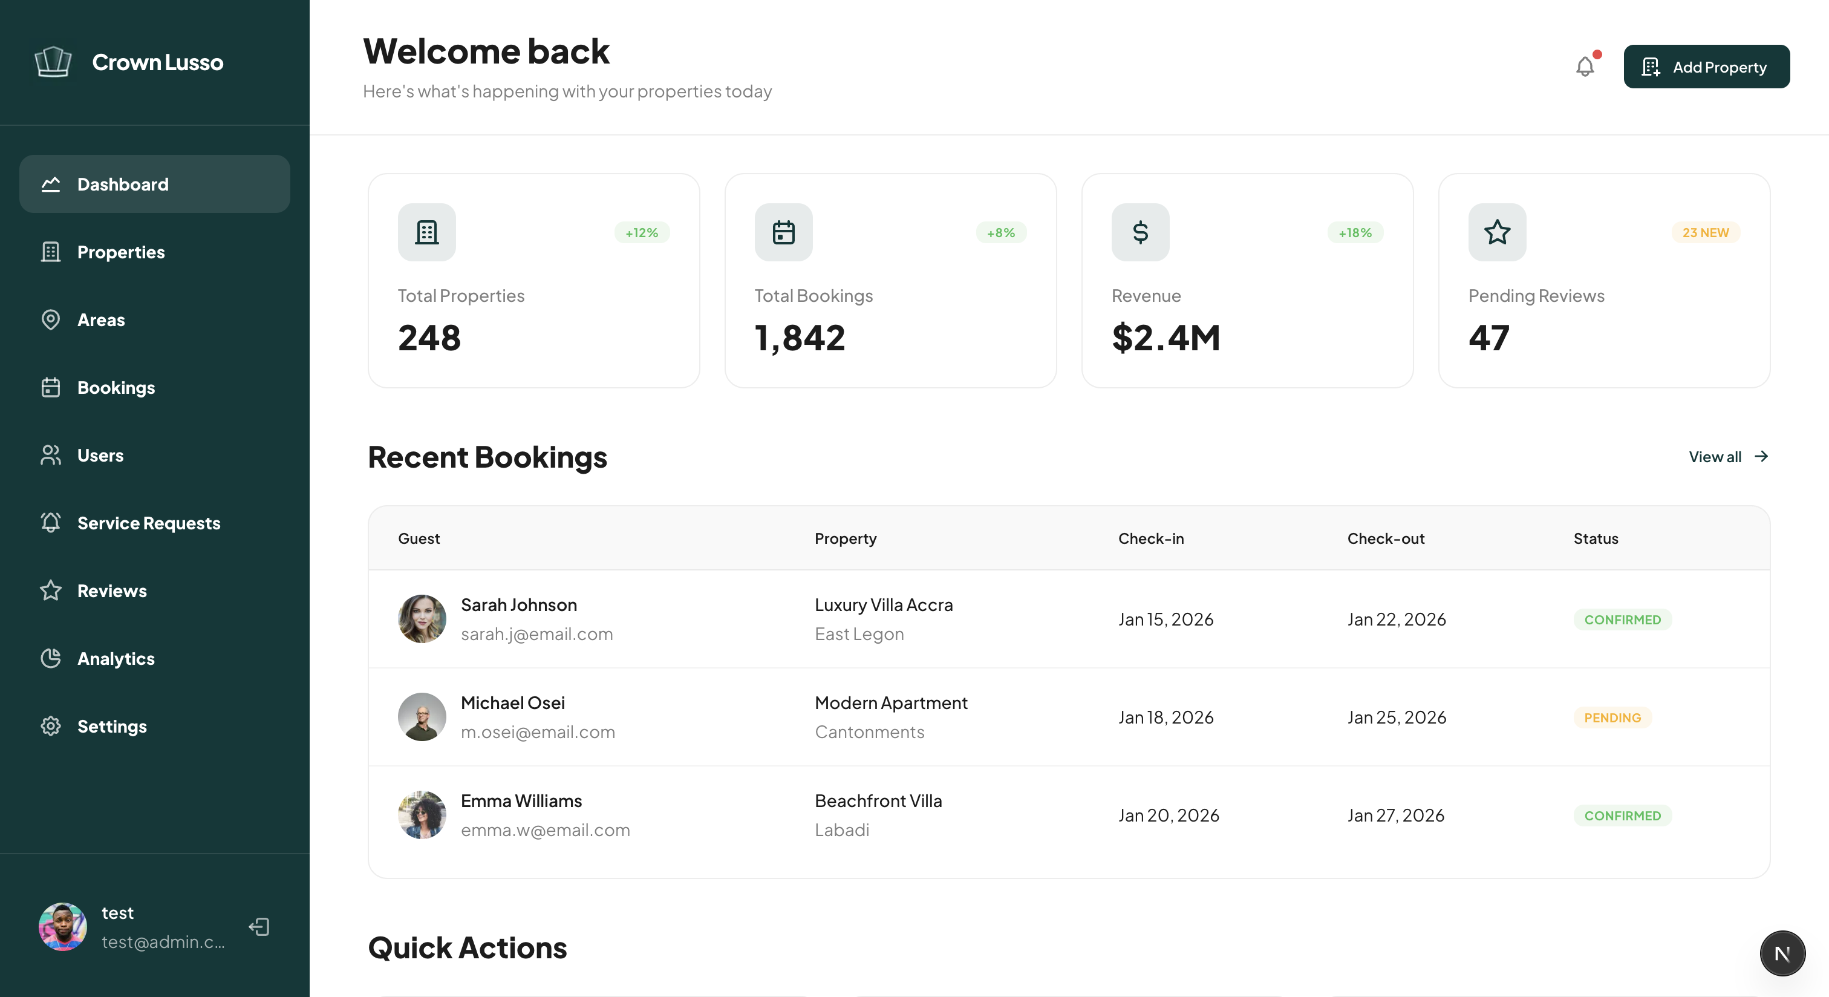Click the Settings gear icon
The image size is (1829, 997).
pyautogui.click(x=50, y=726)
